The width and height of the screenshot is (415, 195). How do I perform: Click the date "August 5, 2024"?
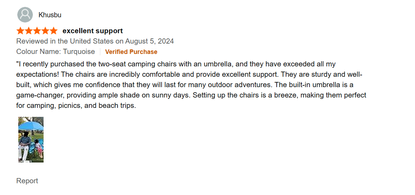pyautogui.click(x=149, y=41)
